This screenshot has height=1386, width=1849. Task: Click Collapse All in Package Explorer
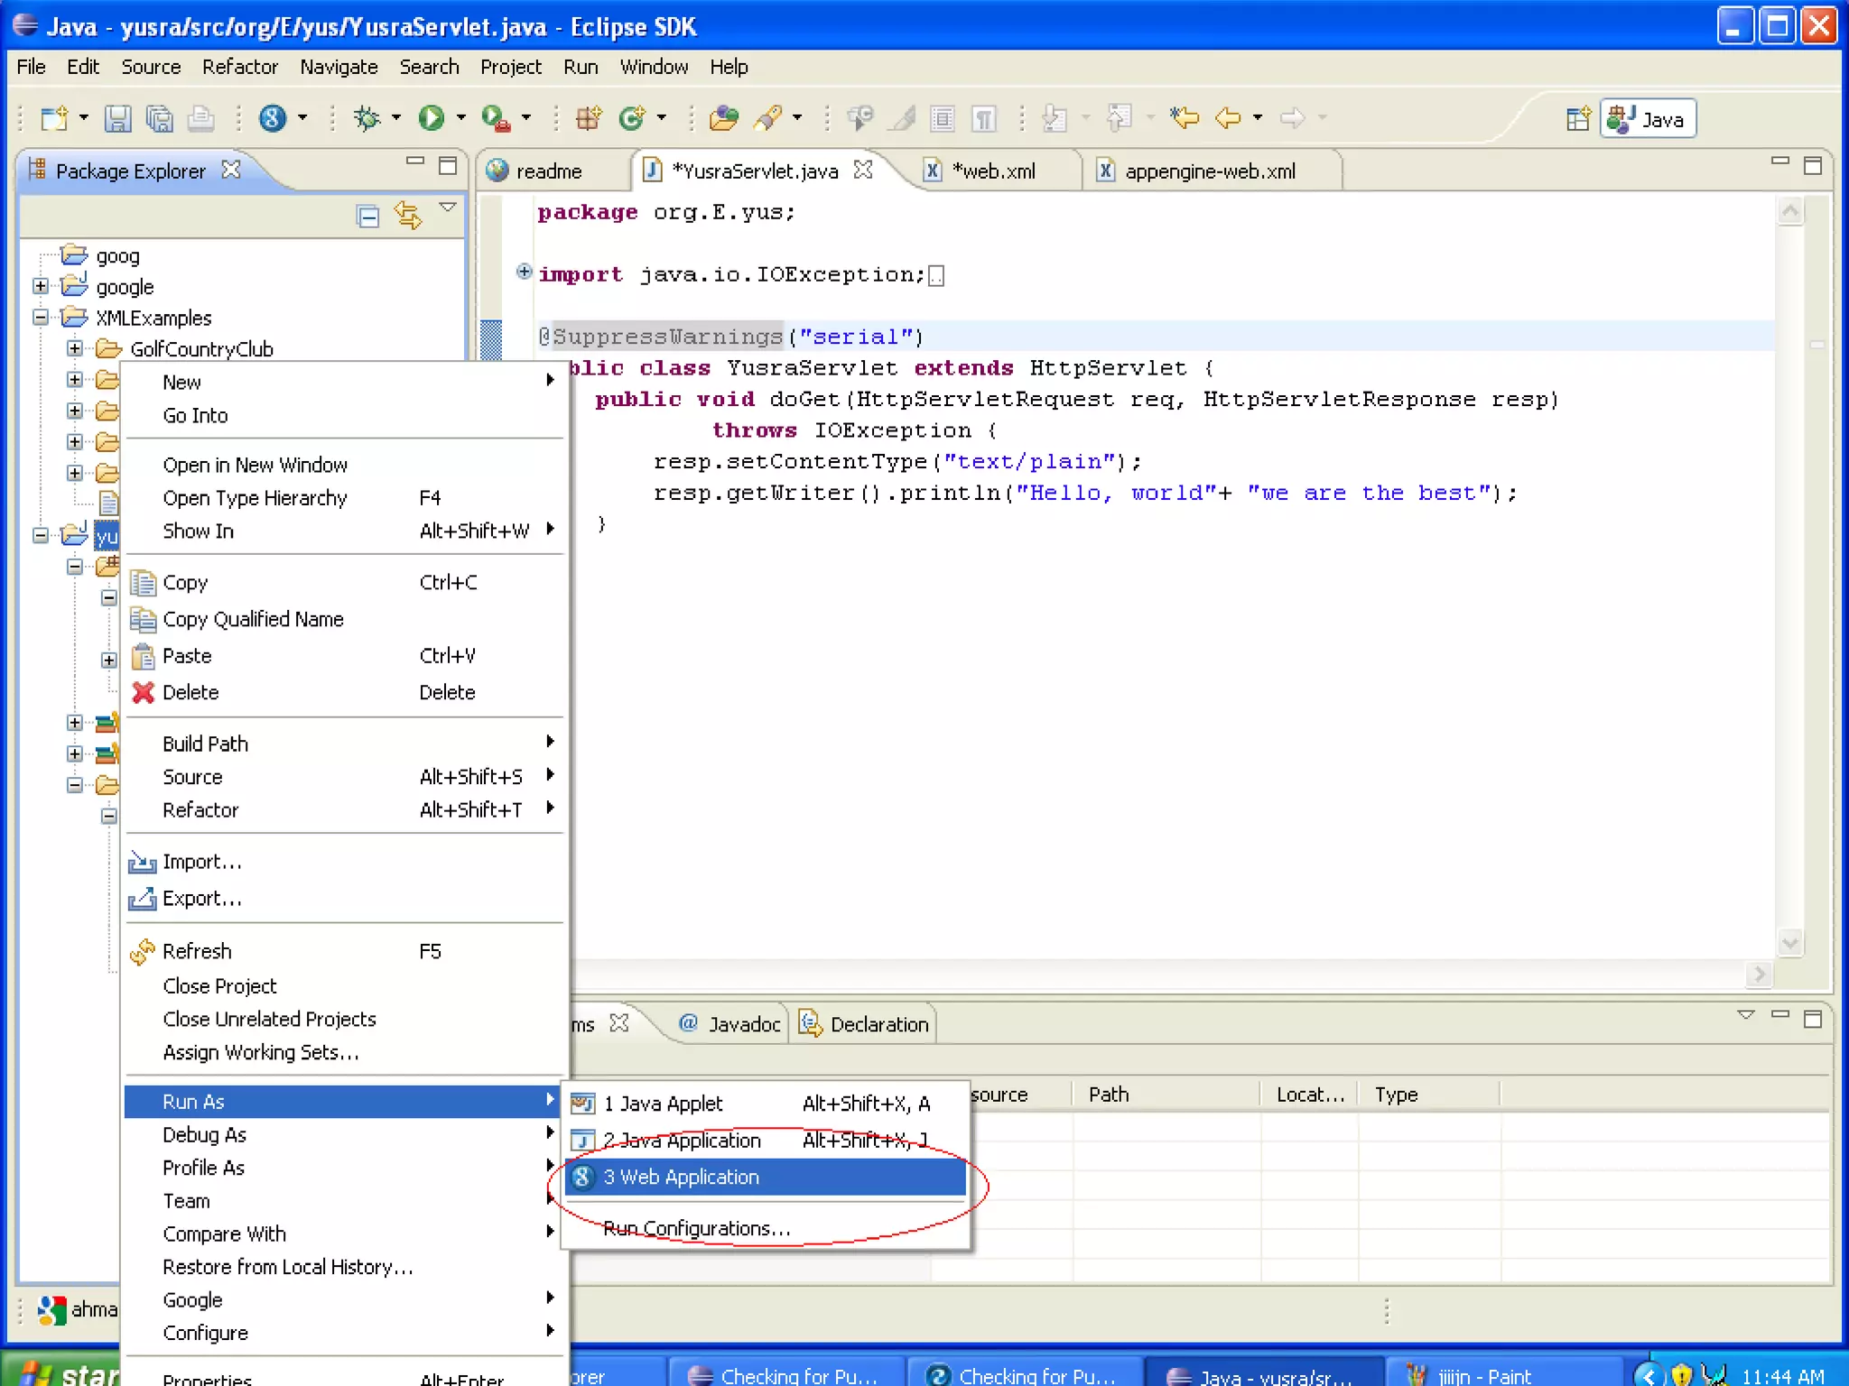367,217
